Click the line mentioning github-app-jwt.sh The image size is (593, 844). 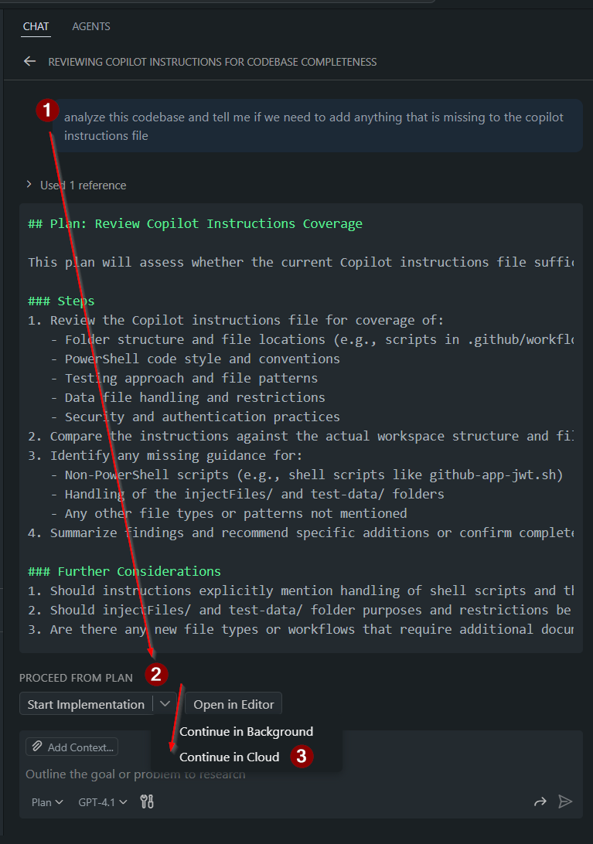tap(307, 475)
